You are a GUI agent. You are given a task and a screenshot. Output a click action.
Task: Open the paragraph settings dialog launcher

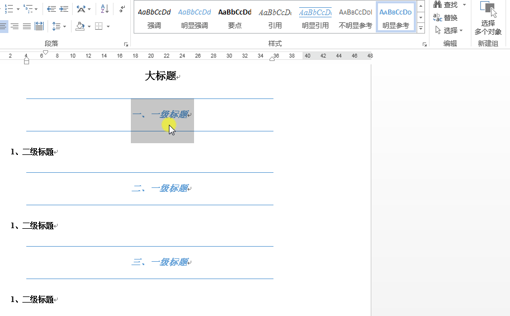click(126, 44)
